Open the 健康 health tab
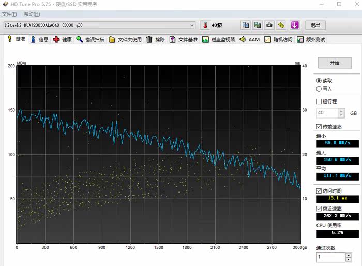Image resolution: width=362 pixels, height=266 pixels. click(x=63, y=39)
